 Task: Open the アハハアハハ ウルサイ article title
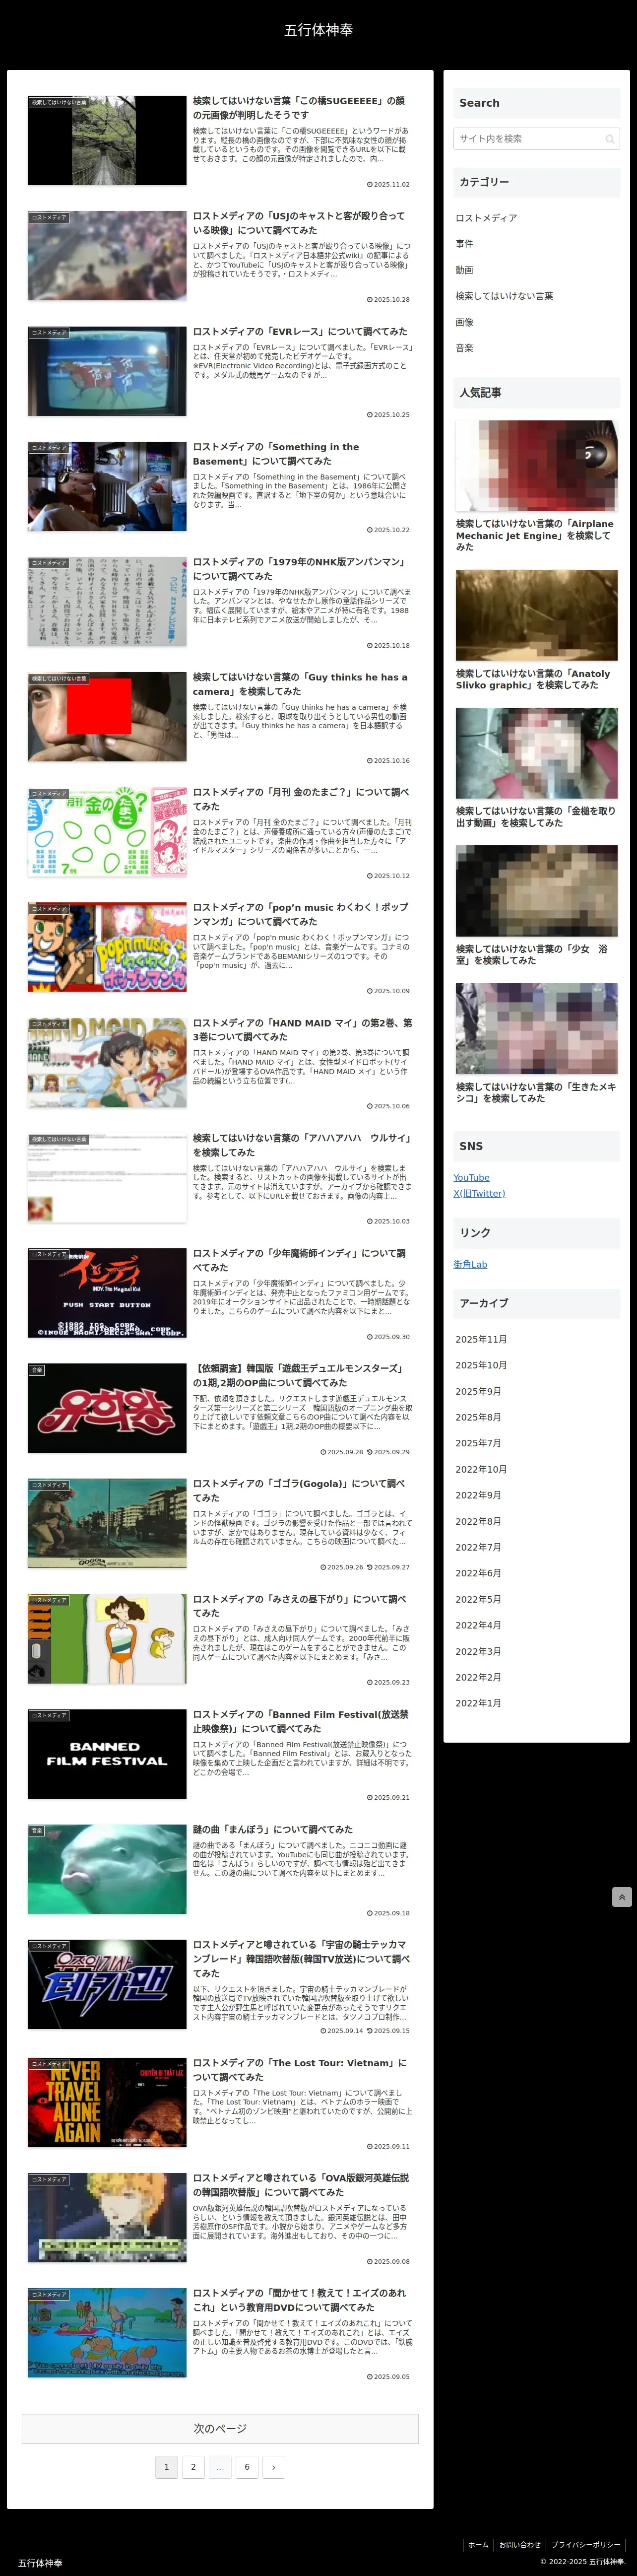(301, 1145)
